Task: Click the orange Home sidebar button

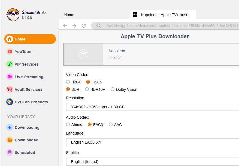Action: [x=30, y=39]
